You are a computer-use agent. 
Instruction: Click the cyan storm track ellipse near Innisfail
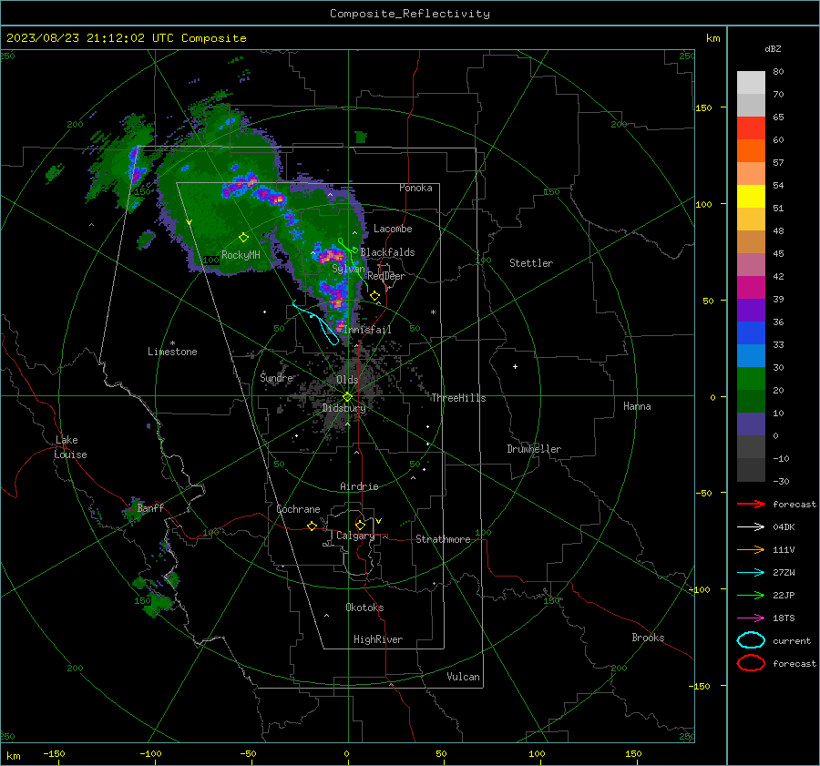click(316, 323)
